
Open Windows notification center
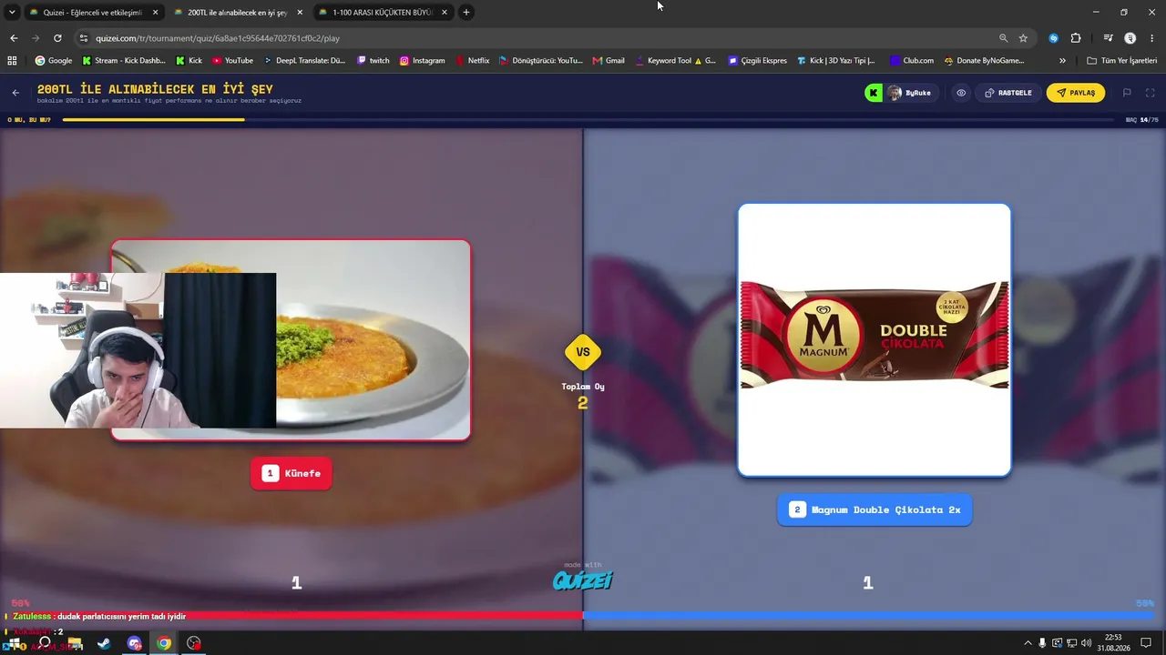(x=1147, y=643)
